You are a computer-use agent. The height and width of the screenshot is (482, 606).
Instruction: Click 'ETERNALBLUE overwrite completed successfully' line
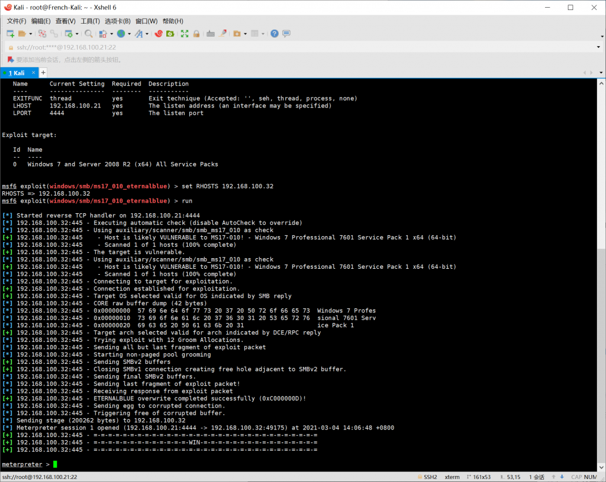click(154, 398)
